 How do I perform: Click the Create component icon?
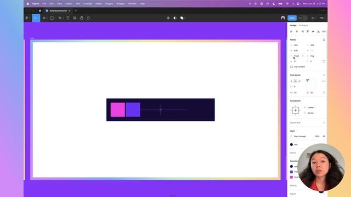point(168,18)
